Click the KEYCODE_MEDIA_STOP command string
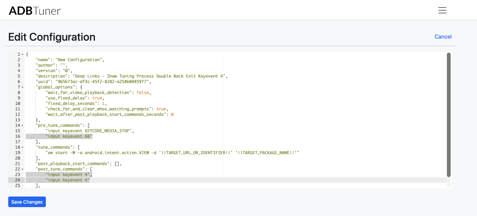 coord(90,131)
